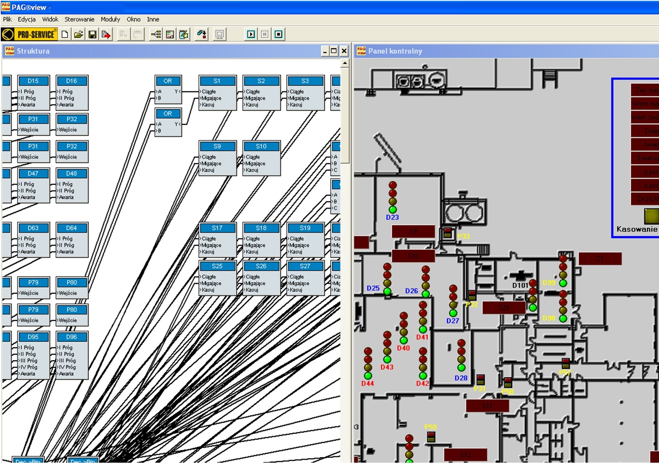Stop simulation with stop button
659x463 pixels.
[279, 34]
